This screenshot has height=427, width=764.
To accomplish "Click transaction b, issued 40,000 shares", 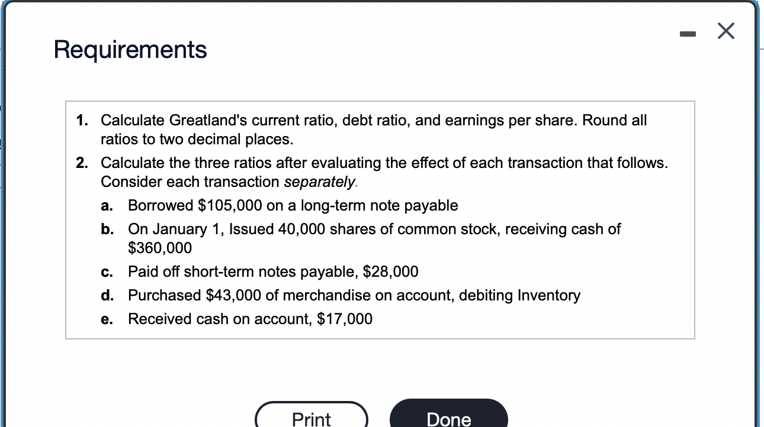I will pos(374,229).
